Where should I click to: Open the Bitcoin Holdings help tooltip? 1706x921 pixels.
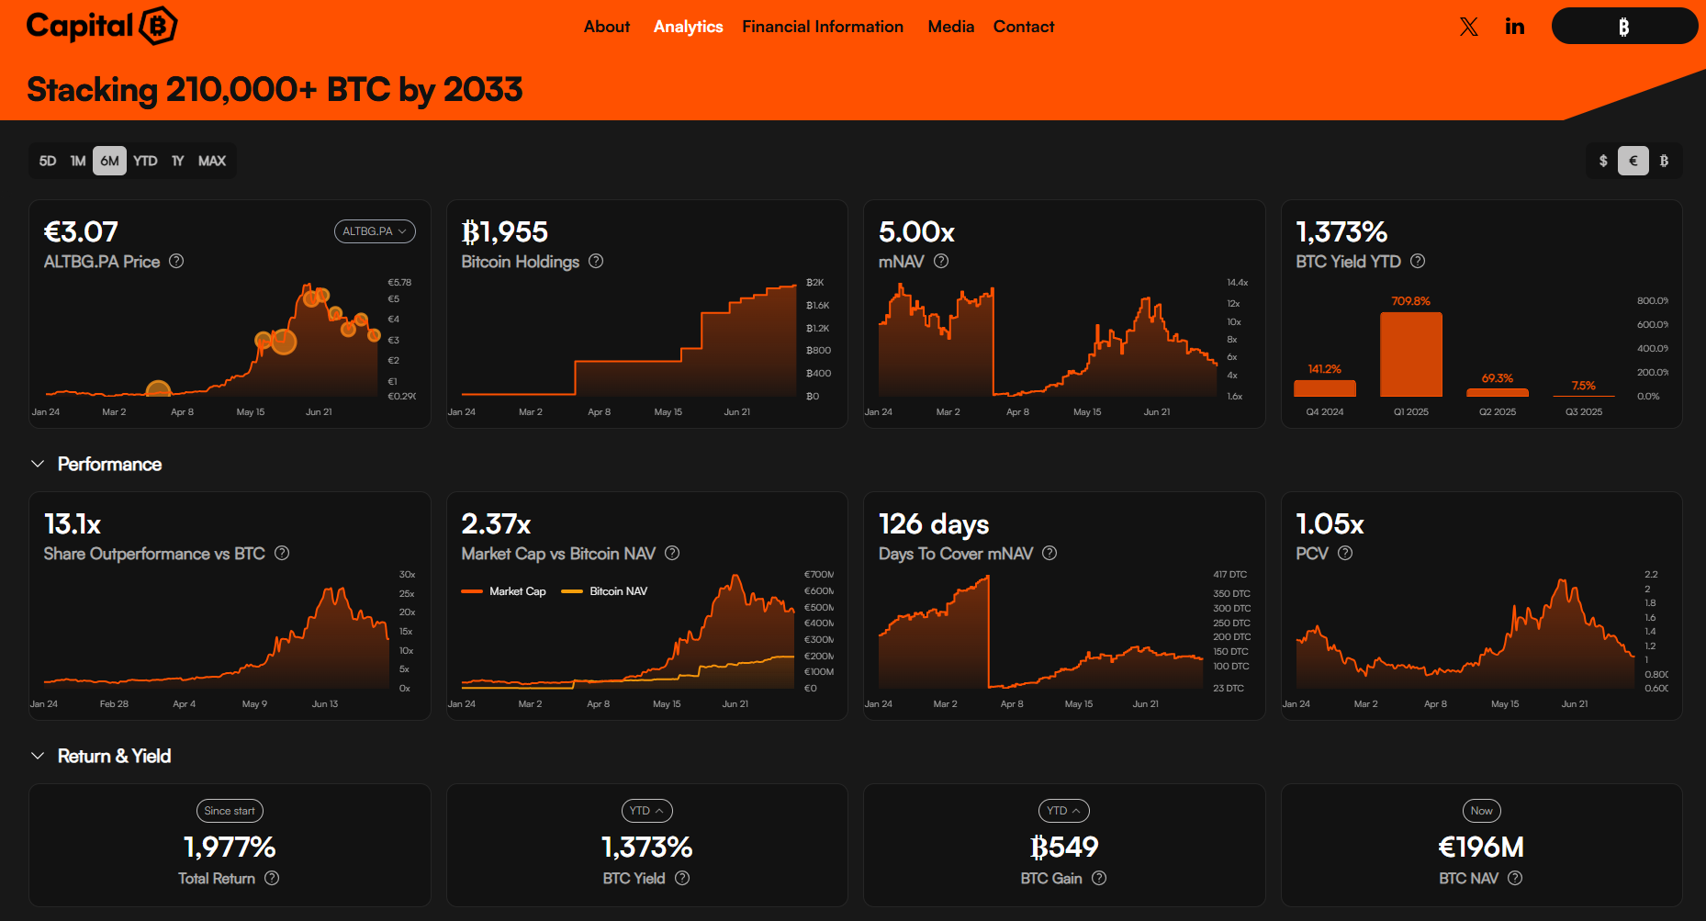[x=595, y=262]
